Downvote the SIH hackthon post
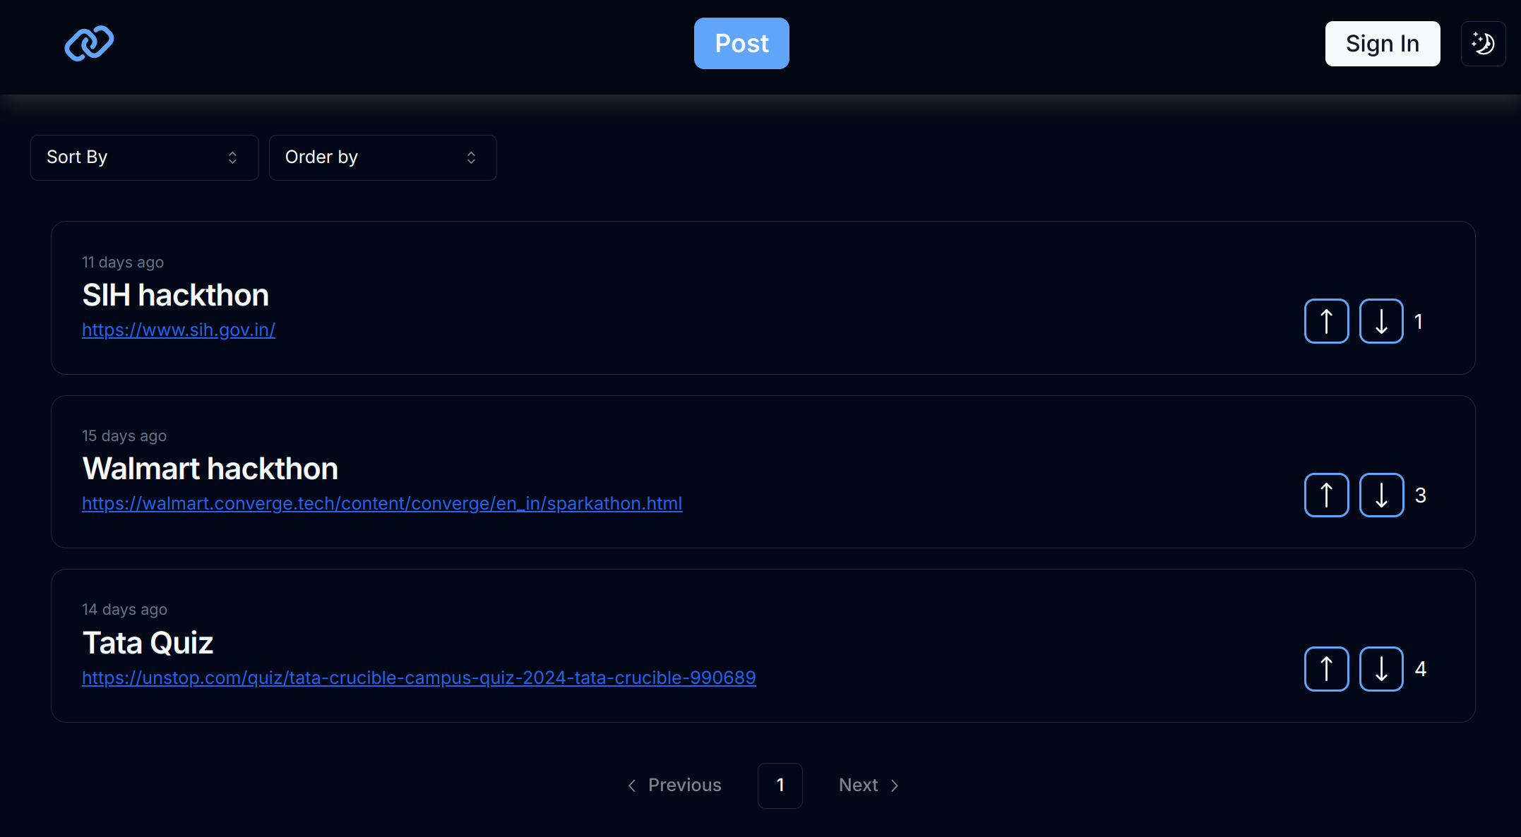 tap(1381, 321)
